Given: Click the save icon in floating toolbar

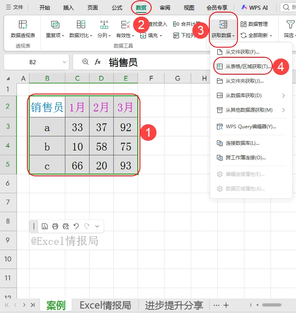Looking at the screenshot, I should [x=44, y=226].
